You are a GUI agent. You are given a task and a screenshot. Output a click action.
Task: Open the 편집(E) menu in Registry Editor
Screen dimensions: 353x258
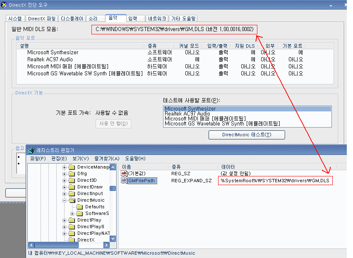59,159
